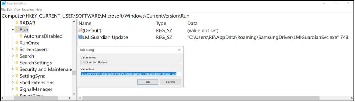Click the Value name field

131,62
